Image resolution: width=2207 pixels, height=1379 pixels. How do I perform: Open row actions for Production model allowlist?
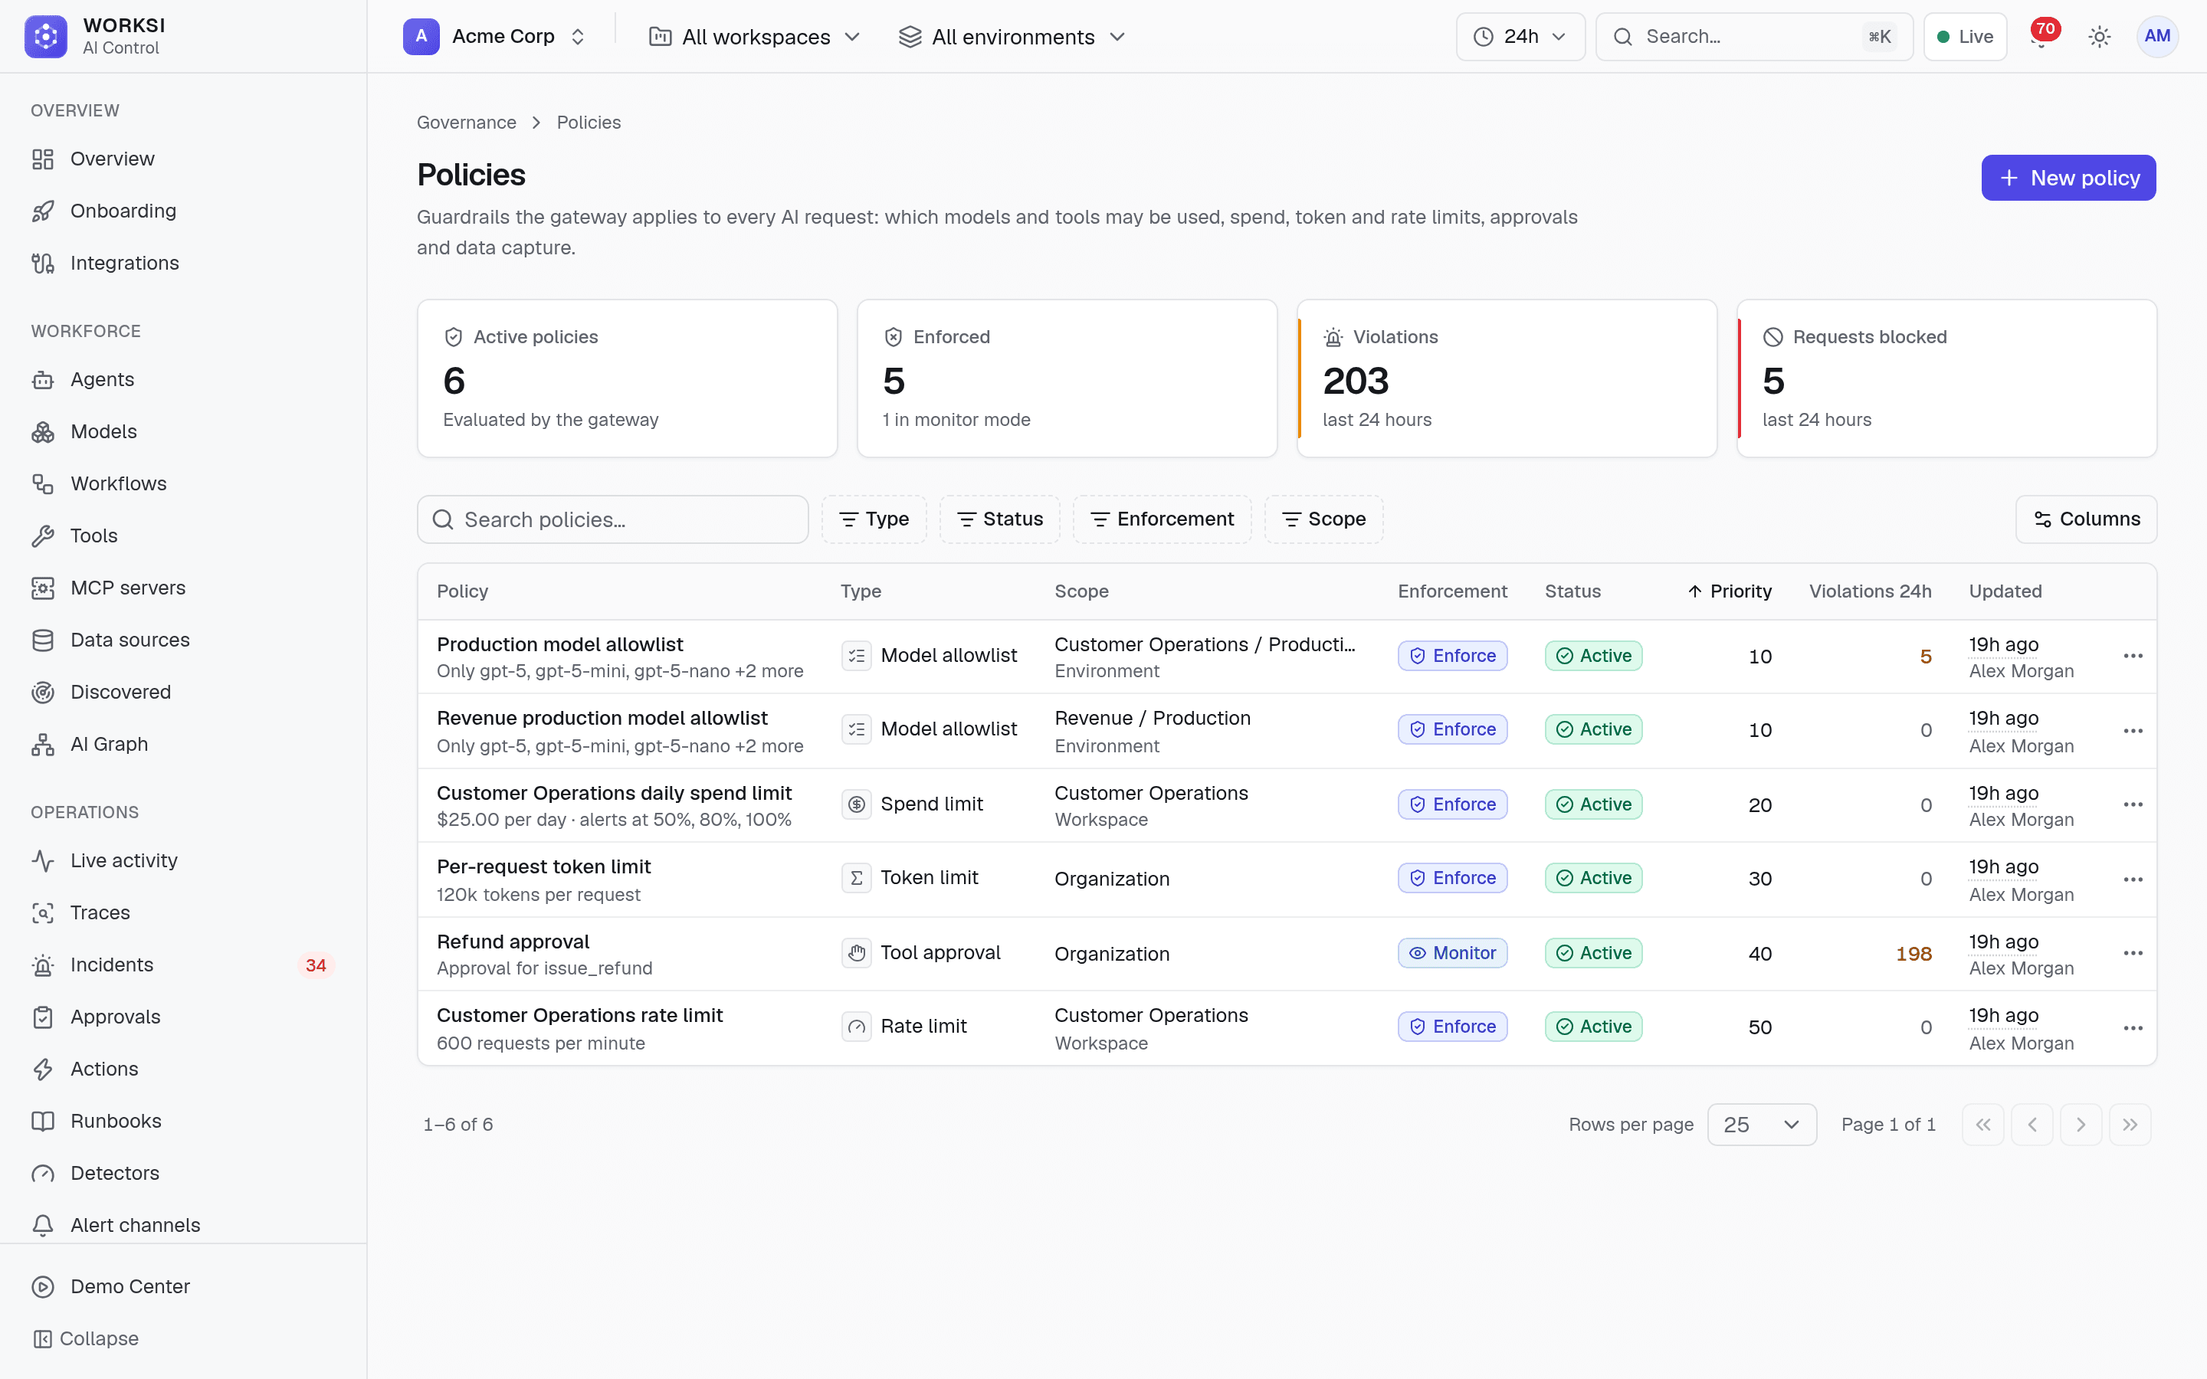(x=2132, y=656)
